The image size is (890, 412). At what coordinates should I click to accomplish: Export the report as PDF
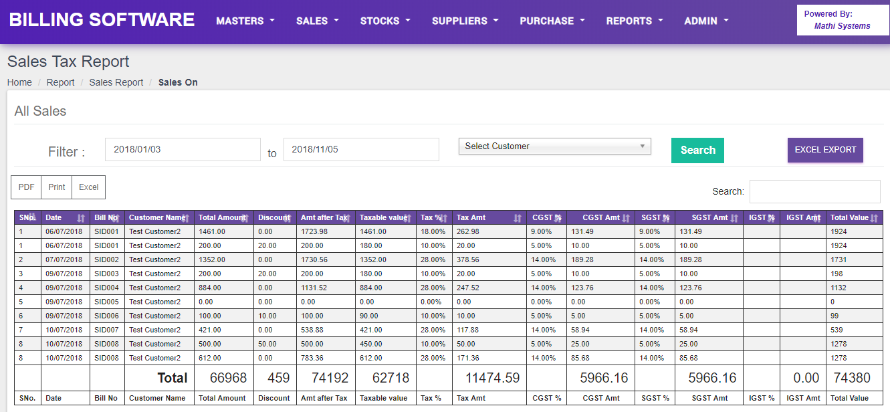tap(25, 187)
